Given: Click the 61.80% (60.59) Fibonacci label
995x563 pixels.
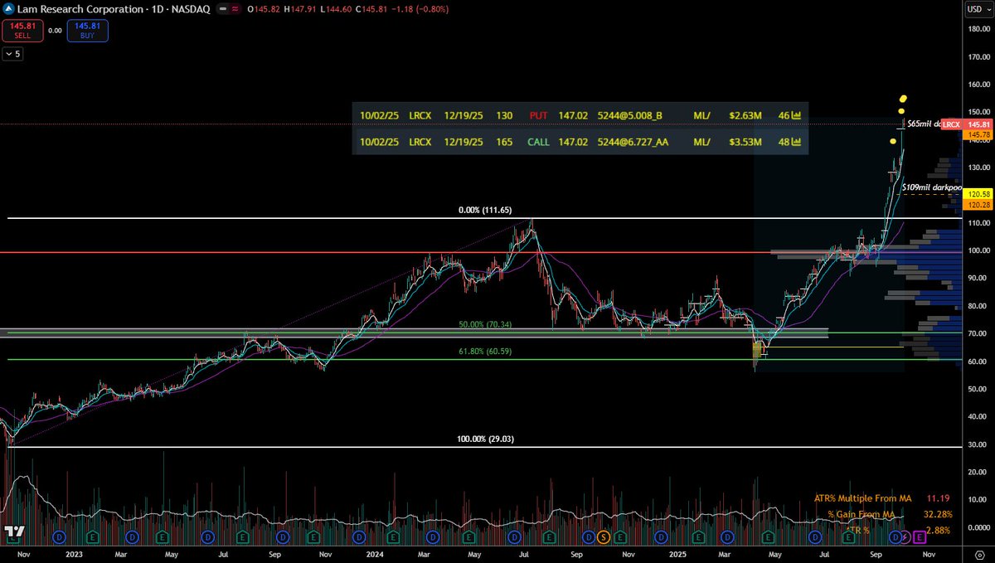Looking at the screenshot, I should click(x=486, y=352).
